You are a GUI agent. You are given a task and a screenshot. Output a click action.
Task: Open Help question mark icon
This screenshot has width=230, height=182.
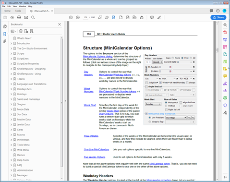tap(218, 11)
